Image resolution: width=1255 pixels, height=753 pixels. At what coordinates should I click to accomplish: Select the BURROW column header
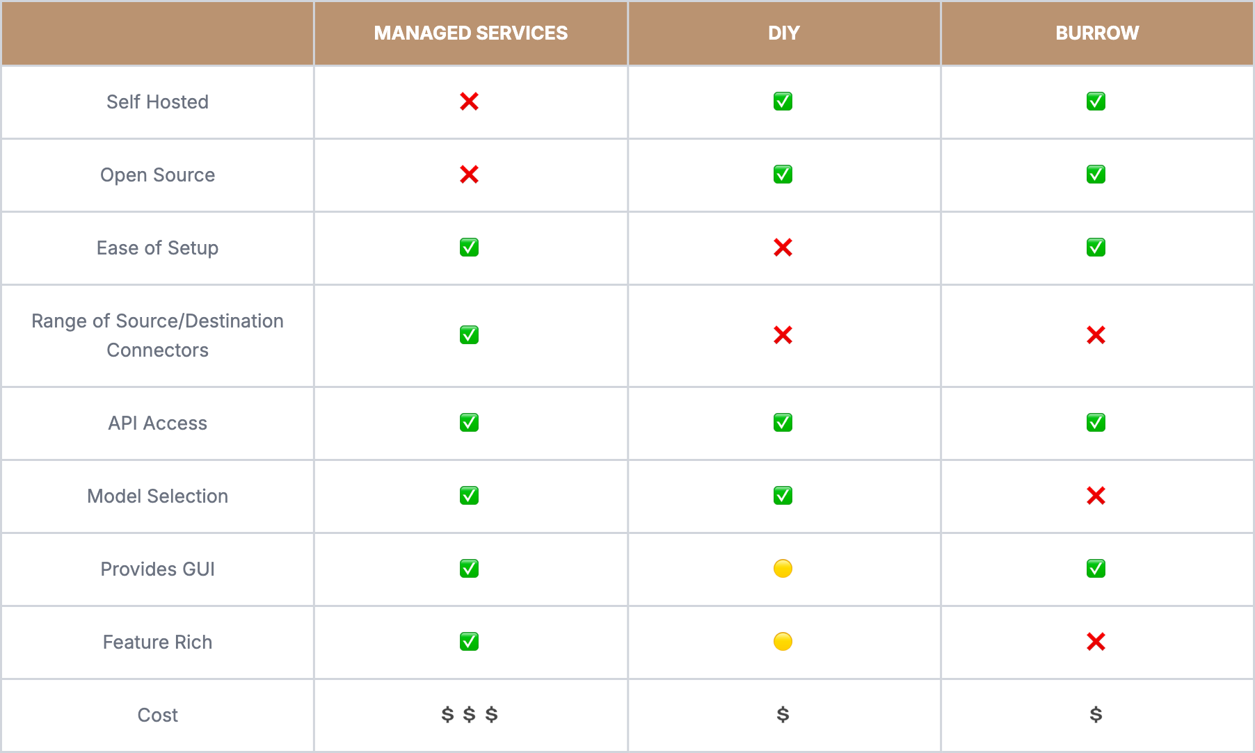[1096, 33]
